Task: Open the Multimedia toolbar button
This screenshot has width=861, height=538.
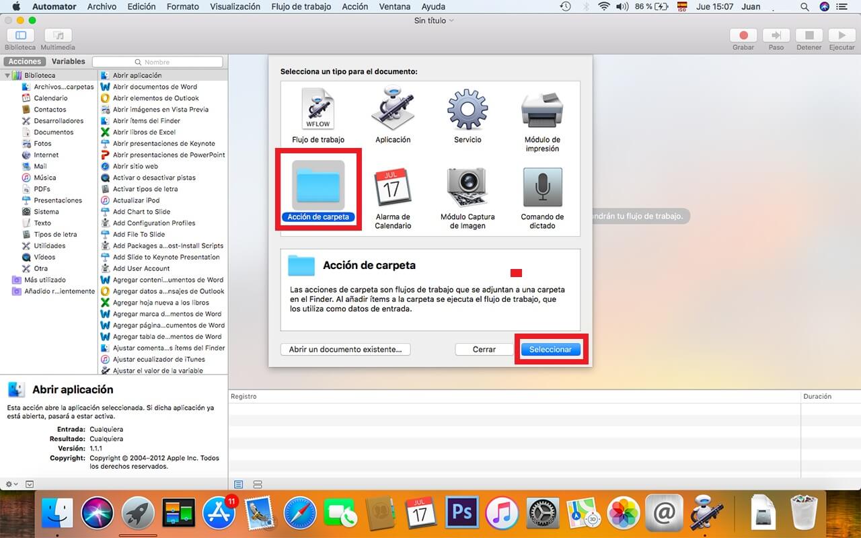Action: pyautogui.click(x=58, y=36)
